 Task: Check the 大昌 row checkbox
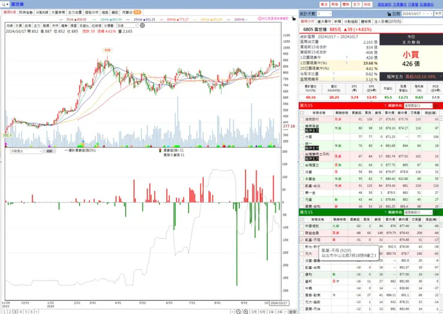pyautogui.click(x=302, y=137)
